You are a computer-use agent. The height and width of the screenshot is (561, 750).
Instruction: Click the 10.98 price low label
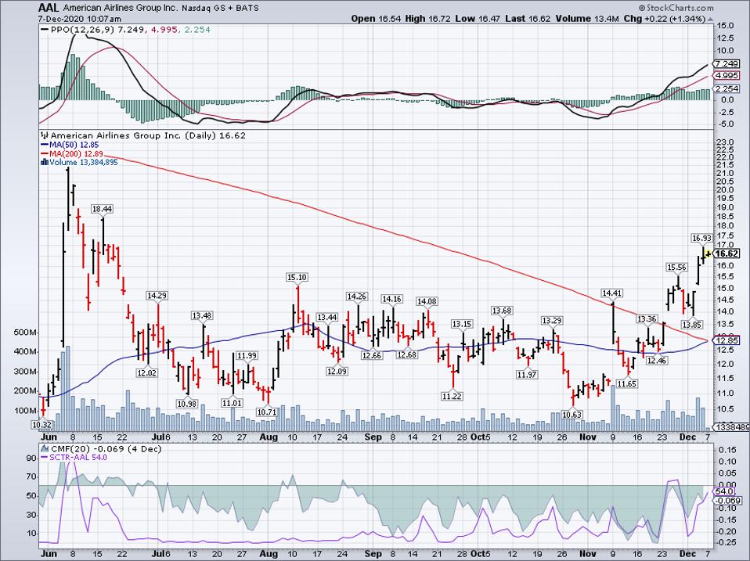(187, 404)
